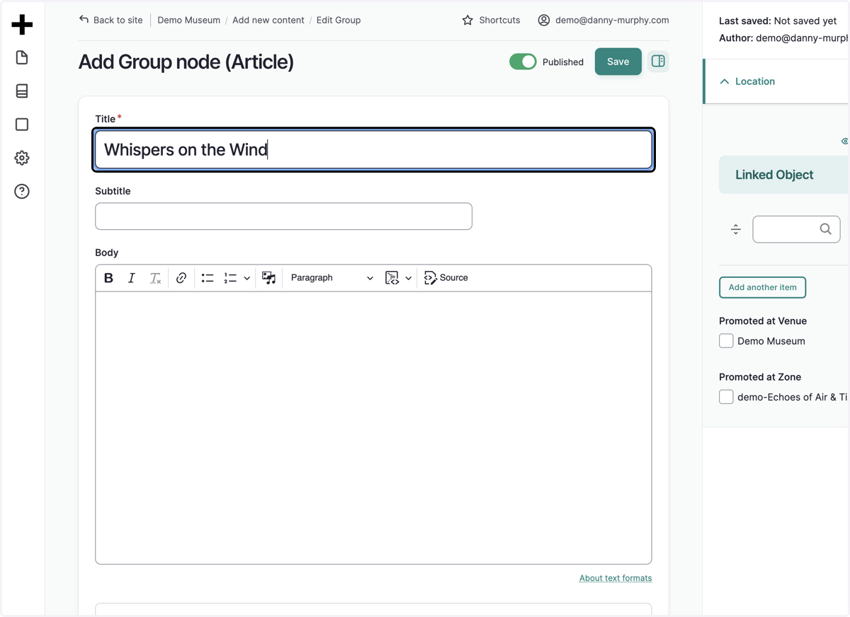Click into the Subtitle field
The height and width of the screenshot is (617, 850).
point(283,217)
